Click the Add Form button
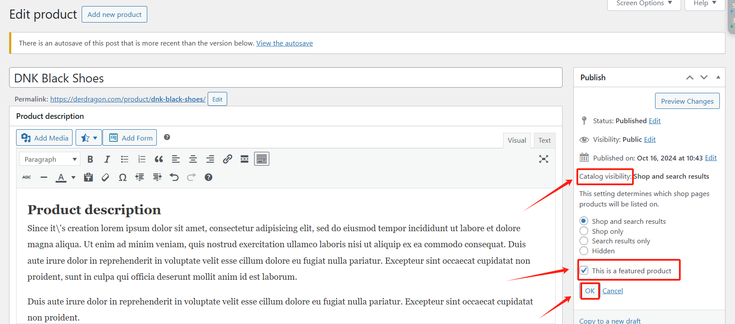735x324 pixels. click(130, 138)
